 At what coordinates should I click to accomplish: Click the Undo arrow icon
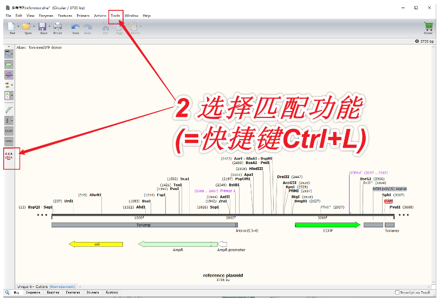point(75,26)
